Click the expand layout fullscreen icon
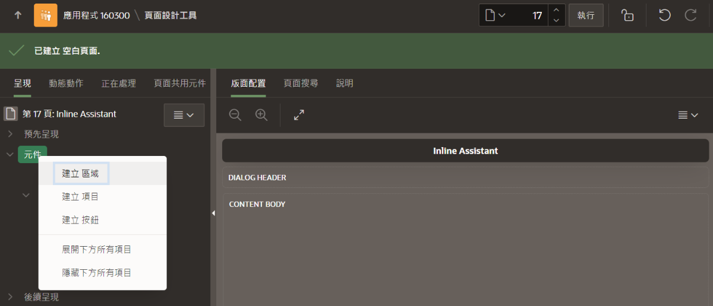 299,115
